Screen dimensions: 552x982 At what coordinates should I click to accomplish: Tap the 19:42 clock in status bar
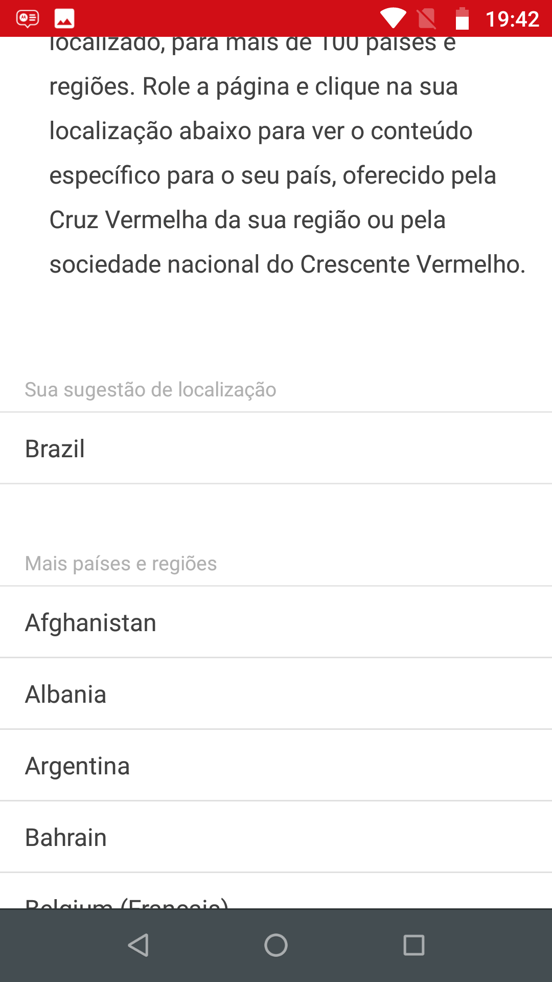coord(512,19)
